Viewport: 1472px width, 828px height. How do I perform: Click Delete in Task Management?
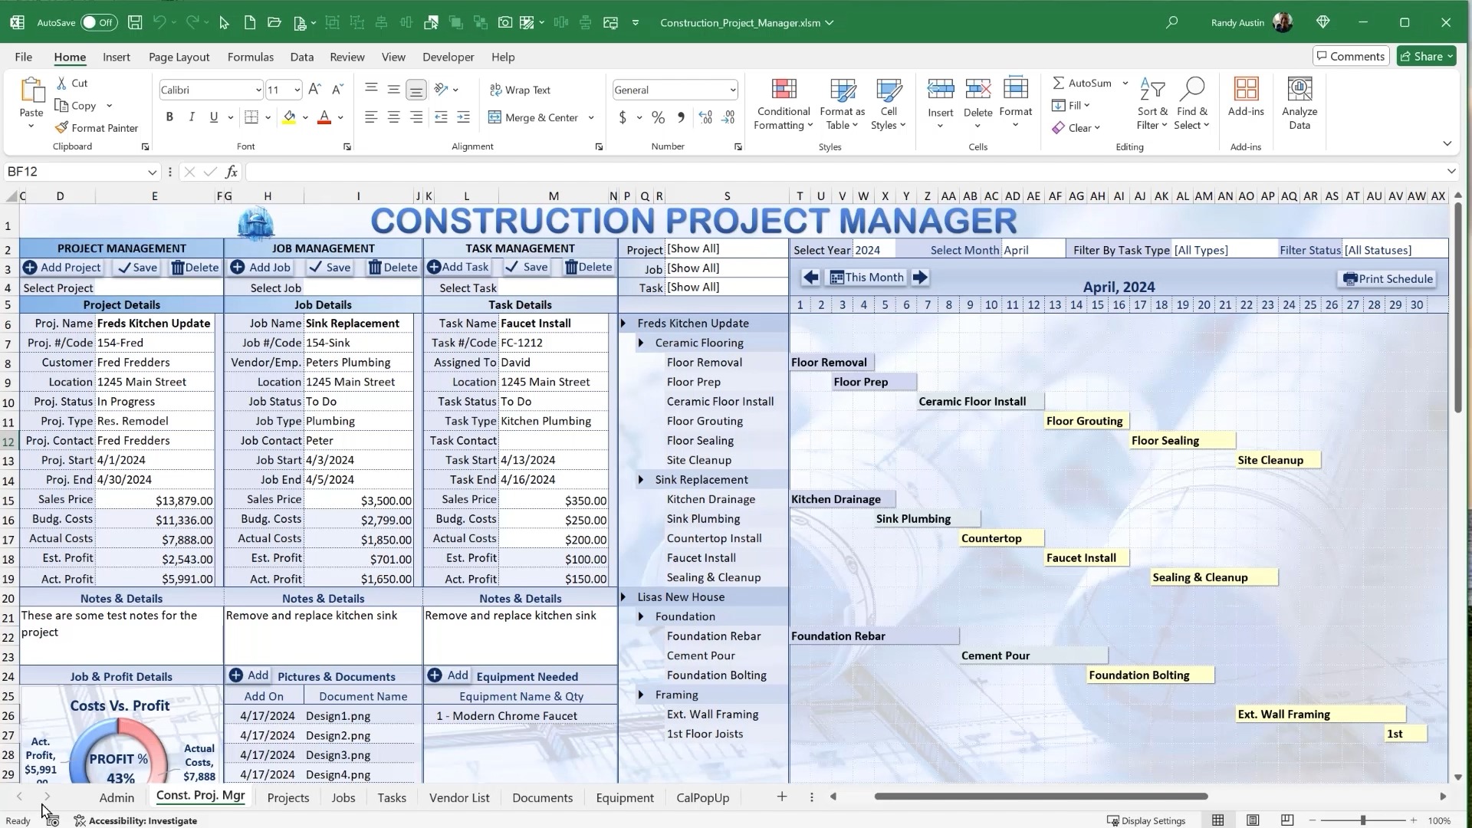point(588,267)
